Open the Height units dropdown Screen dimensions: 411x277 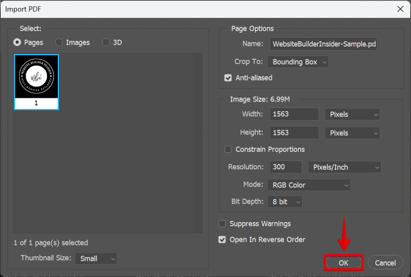point(352,132)
